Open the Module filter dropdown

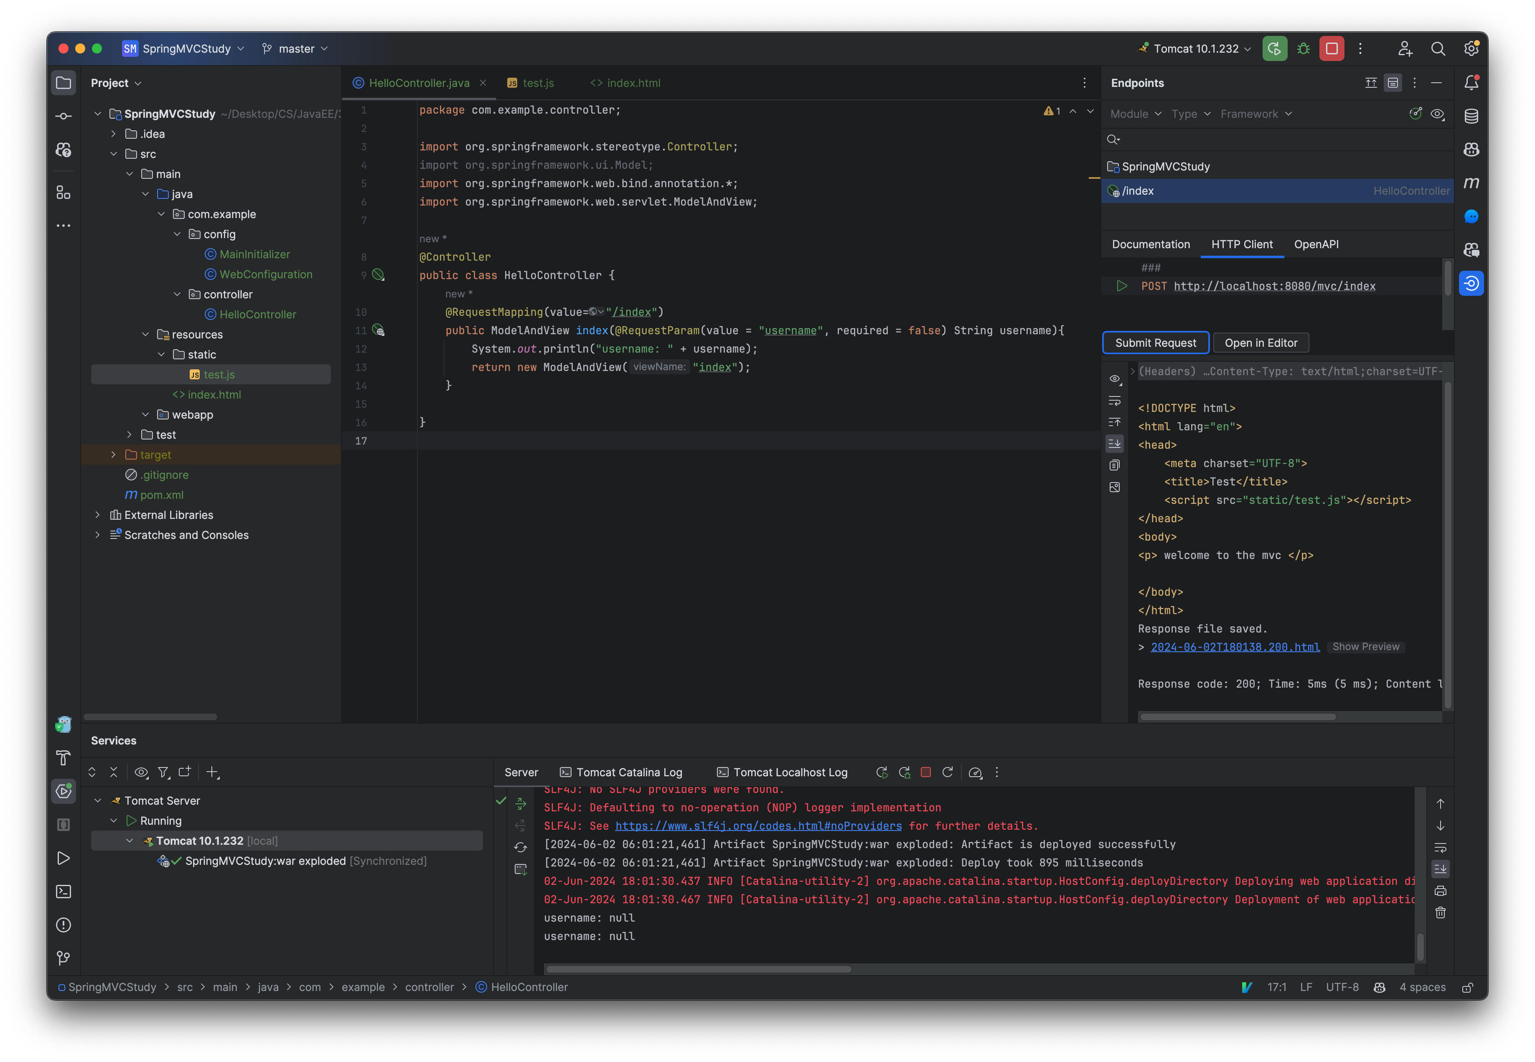tap(1135, 114)
